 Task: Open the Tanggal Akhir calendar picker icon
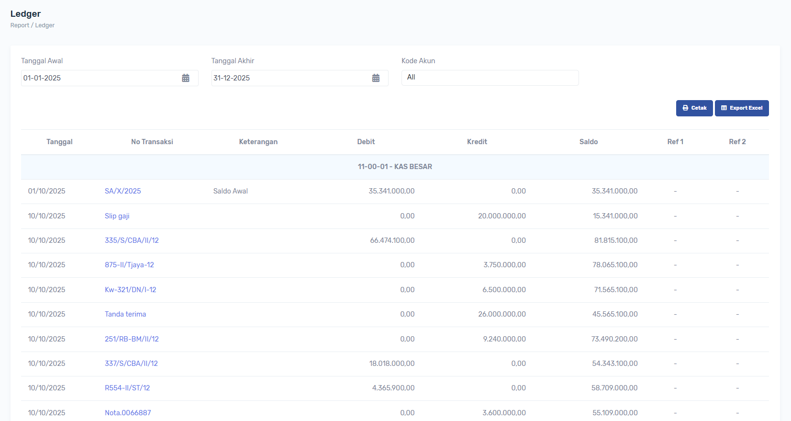click(x=376, y=78)
